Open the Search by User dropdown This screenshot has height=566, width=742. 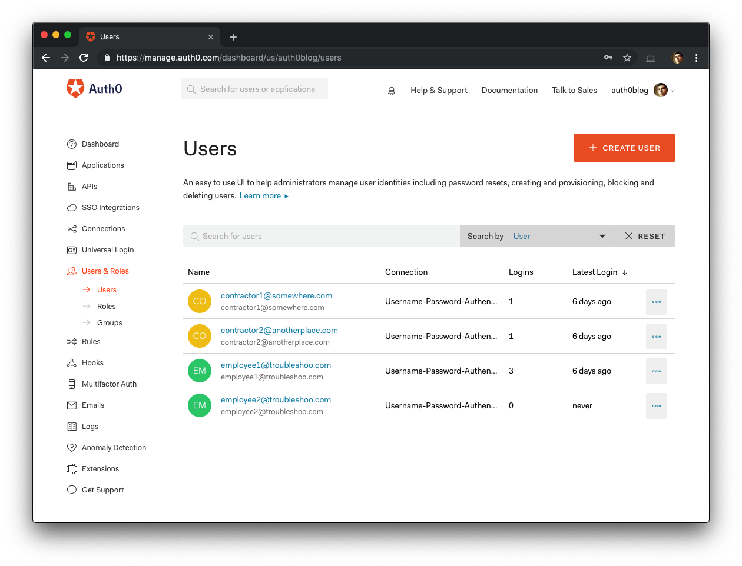(536, 236)
